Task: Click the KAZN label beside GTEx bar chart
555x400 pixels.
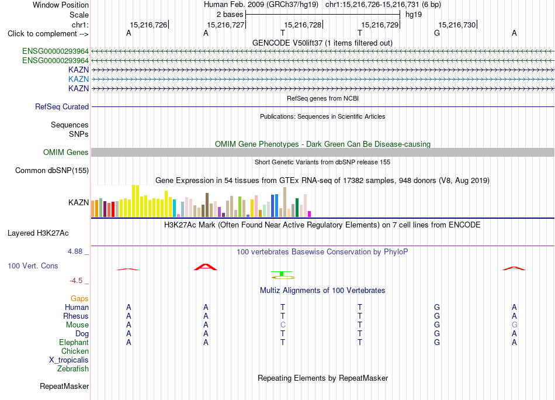Action: (x=79, y=202)
